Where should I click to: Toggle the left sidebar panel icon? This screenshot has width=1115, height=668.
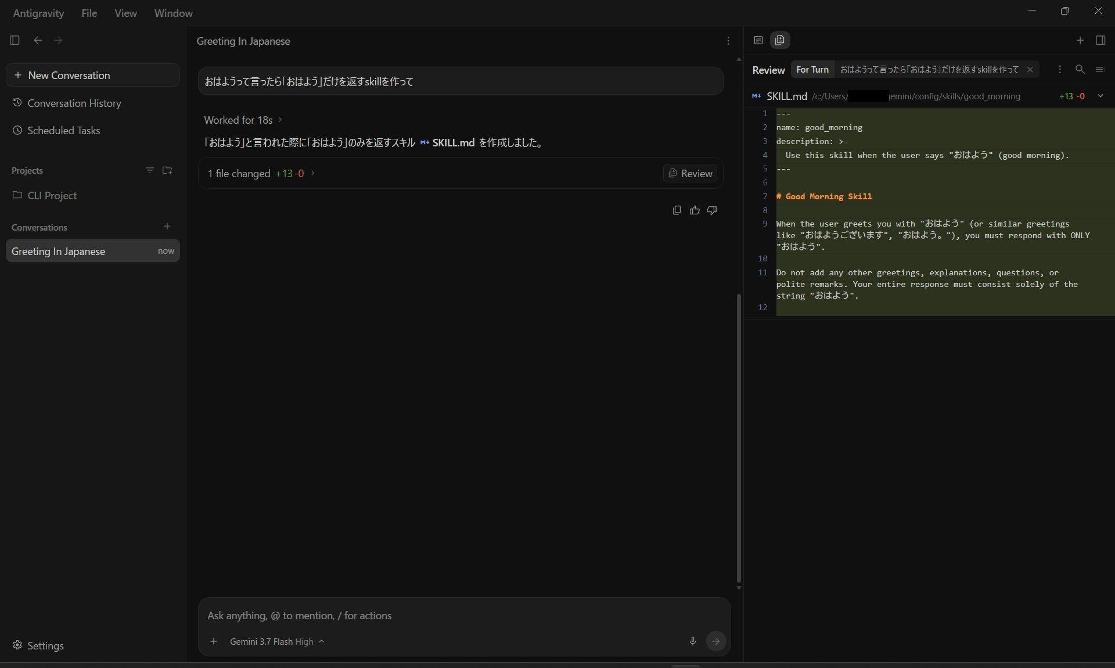[x=15, y=40]
